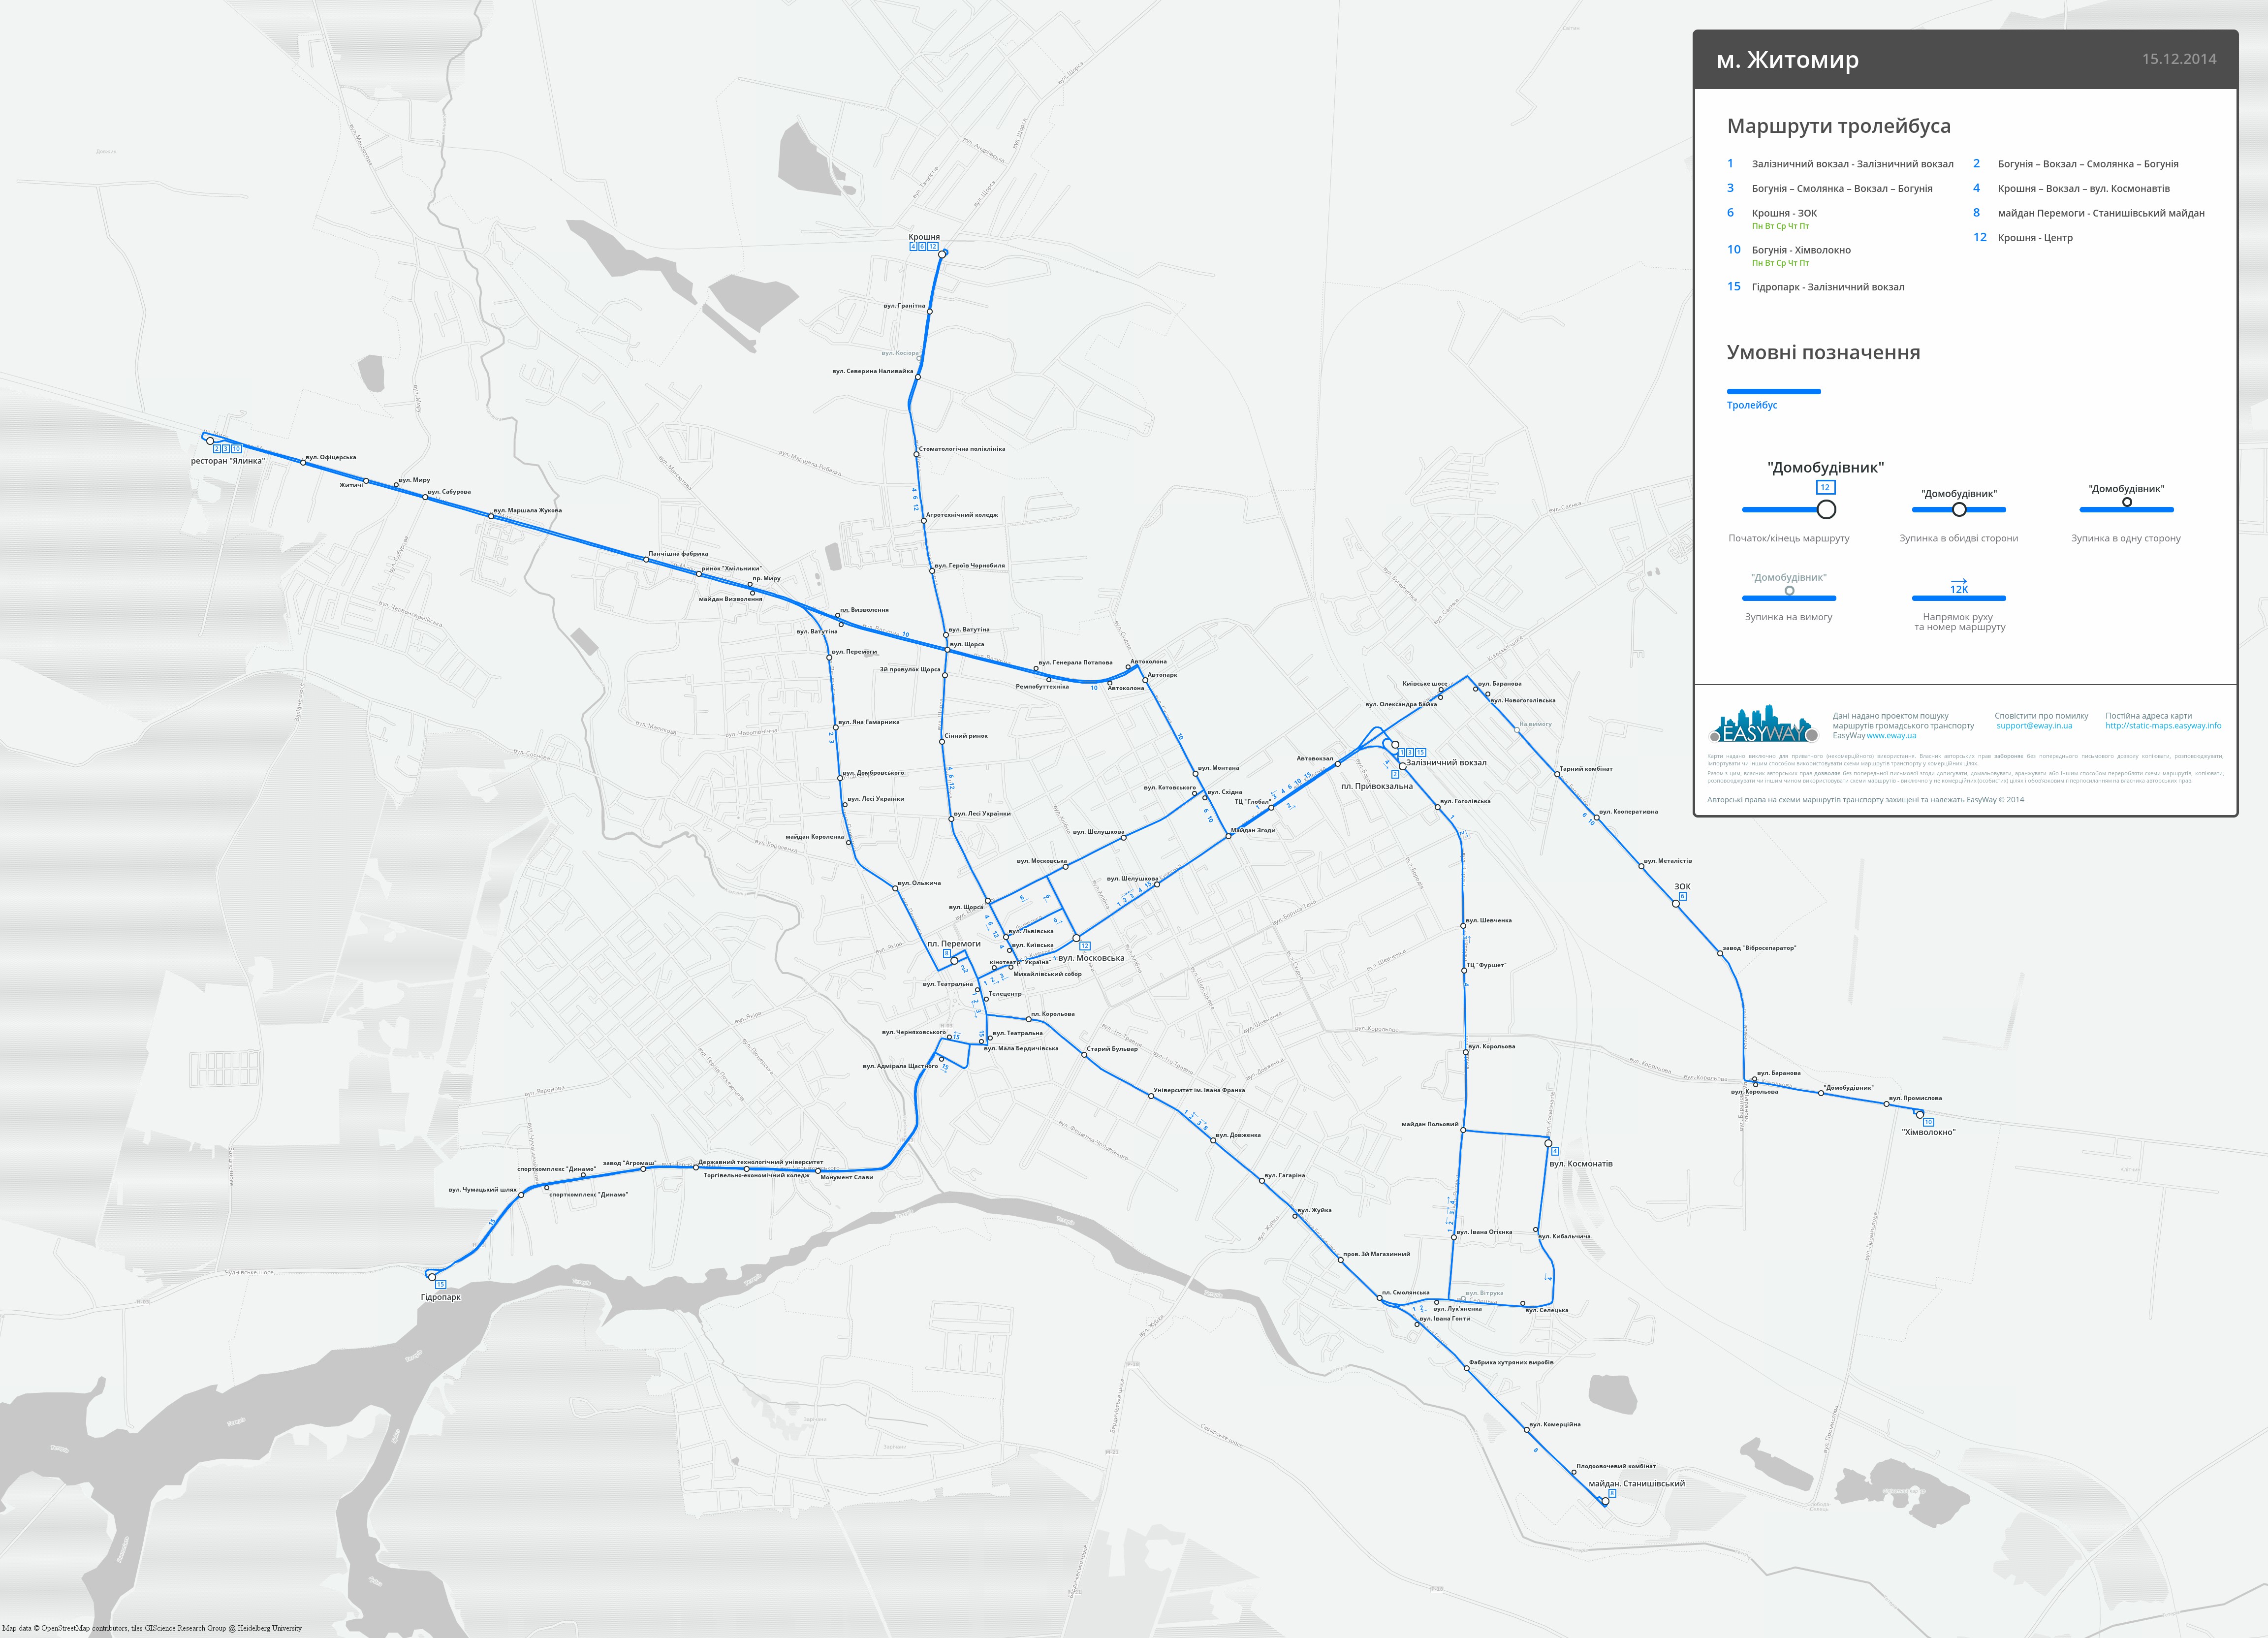Click the route-start marker above Початок/кінець маршруту
Screen dimensions: 2268x1638
pos(1826,509)
